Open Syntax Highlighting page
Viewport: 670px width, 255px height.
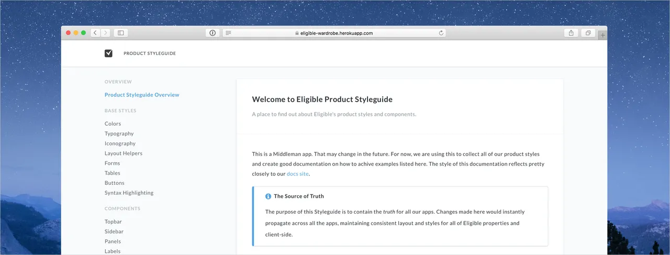(129, 193)
